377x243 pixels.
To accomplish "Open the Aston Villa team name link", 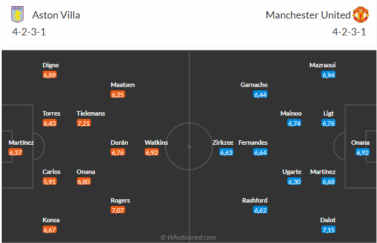I will click(56, 15).
